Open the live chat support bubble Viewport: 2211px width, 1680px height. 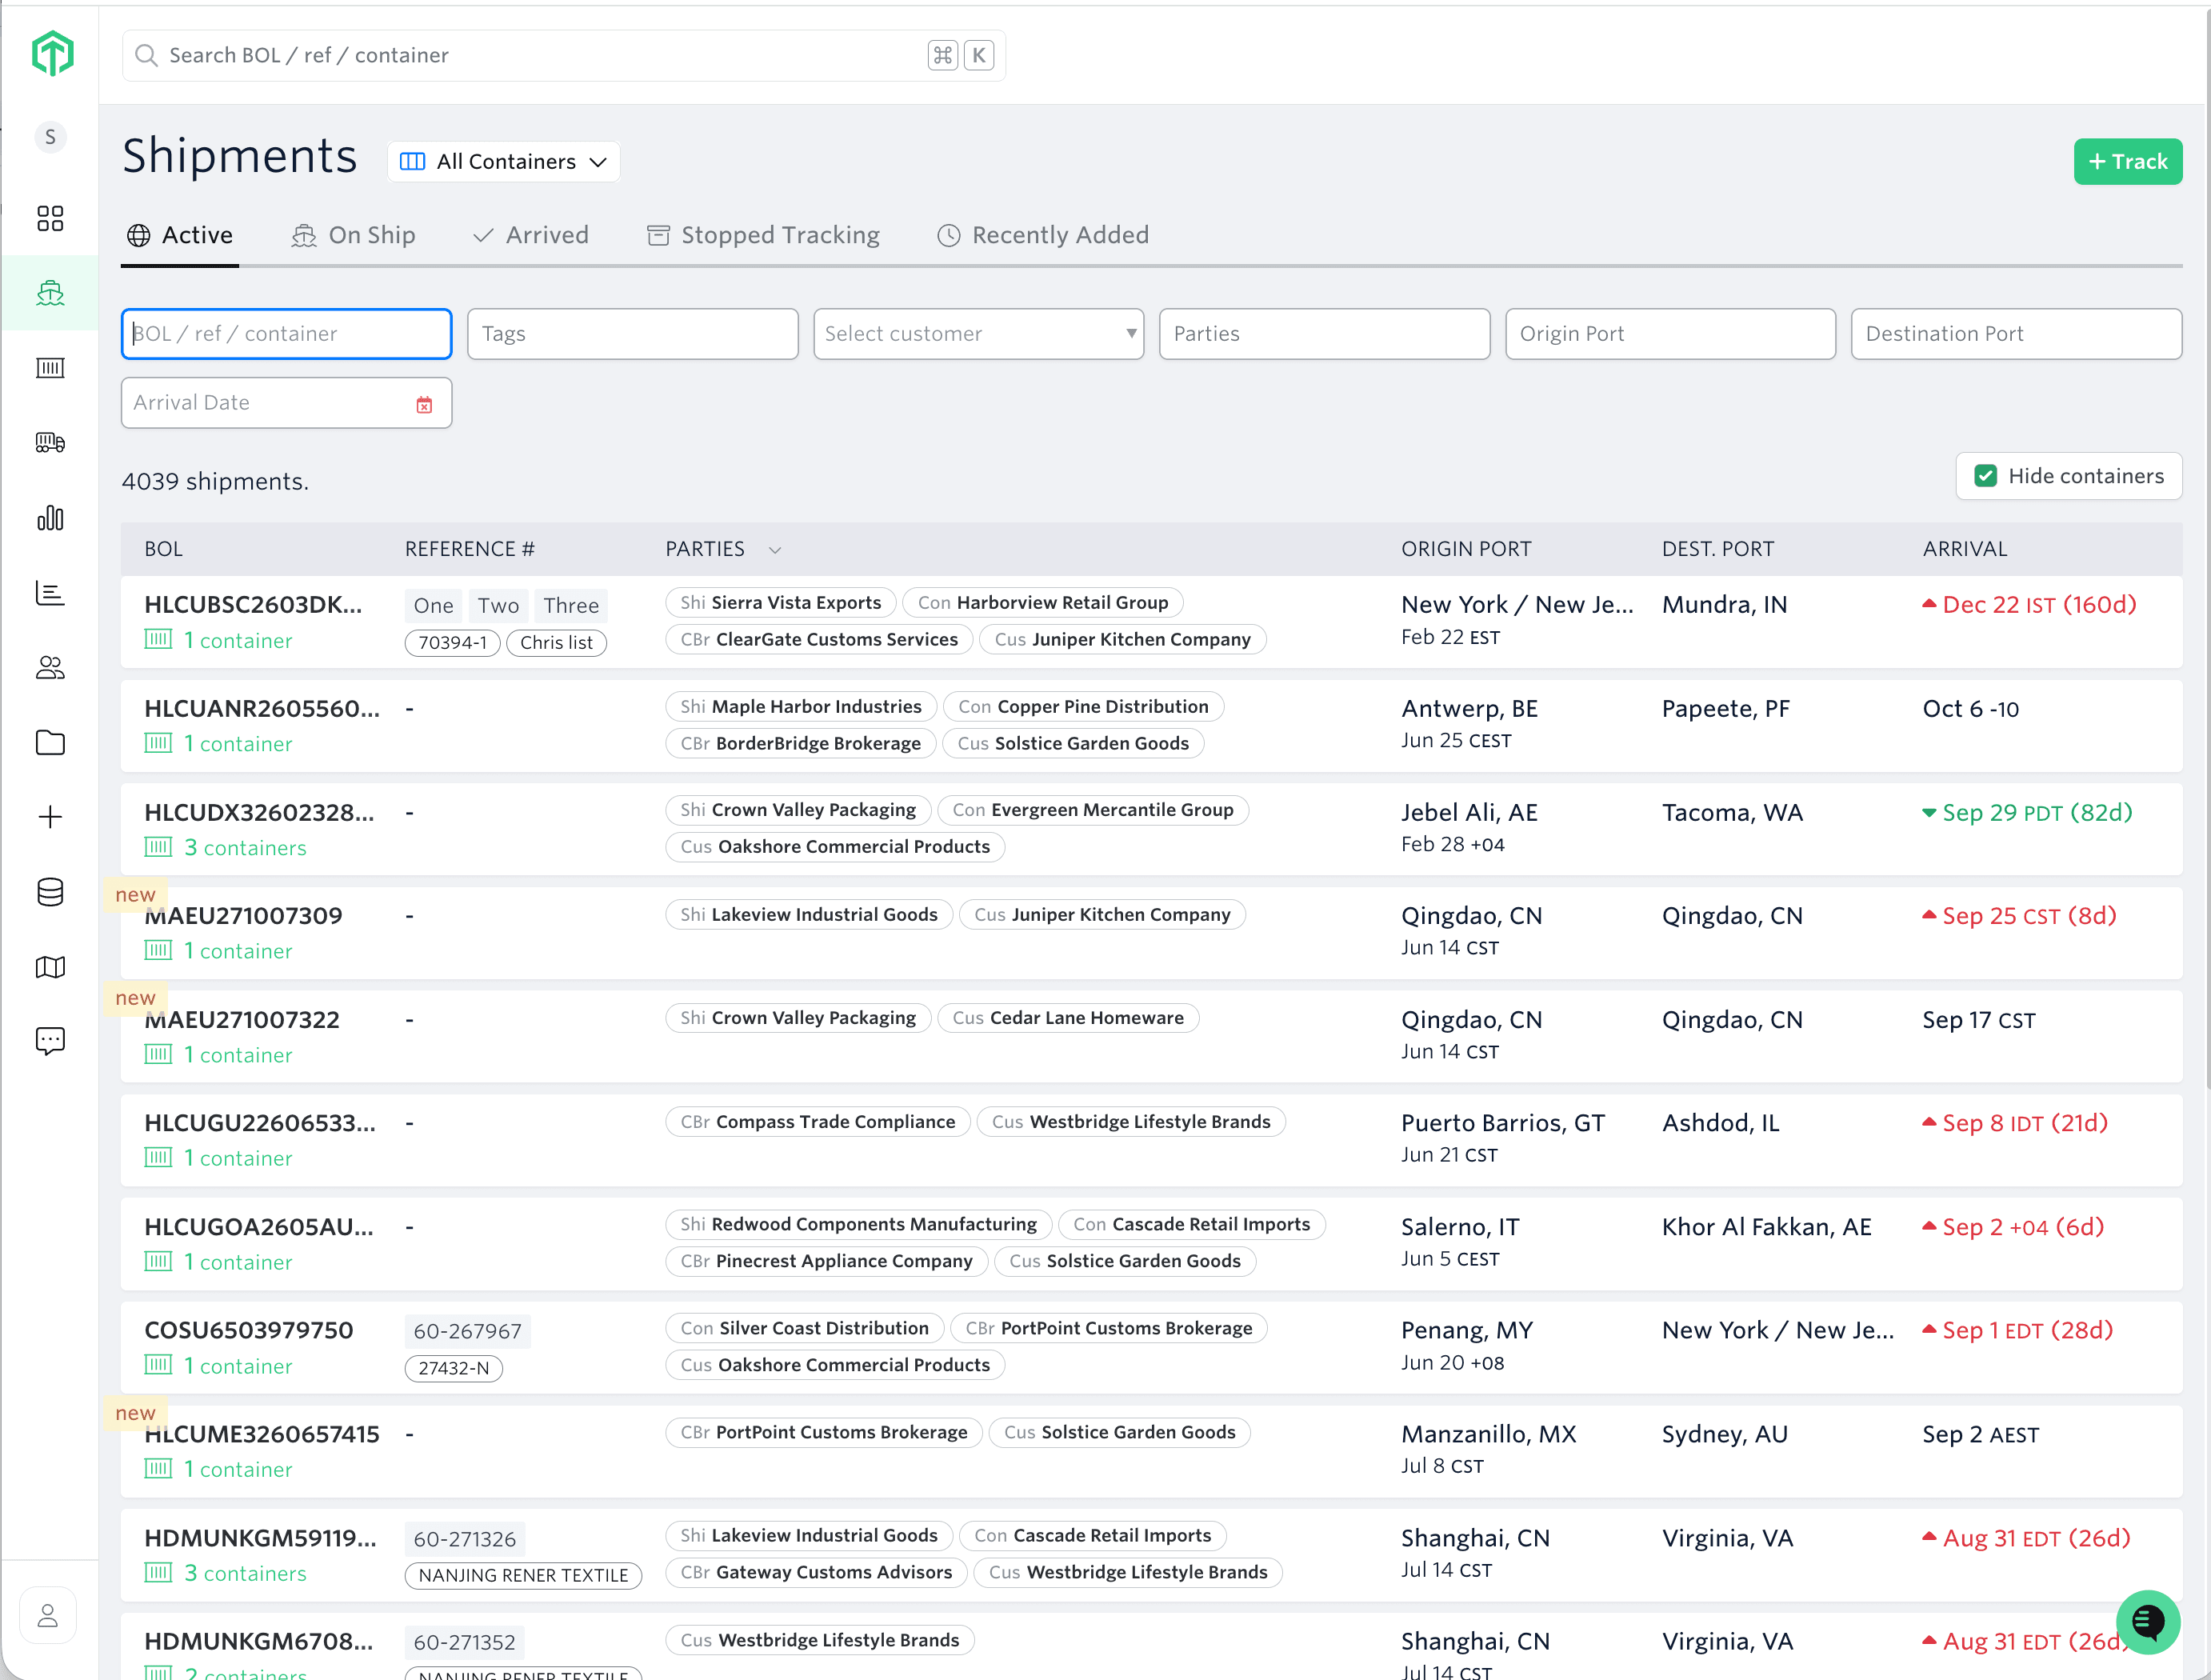(2147, 1622)
